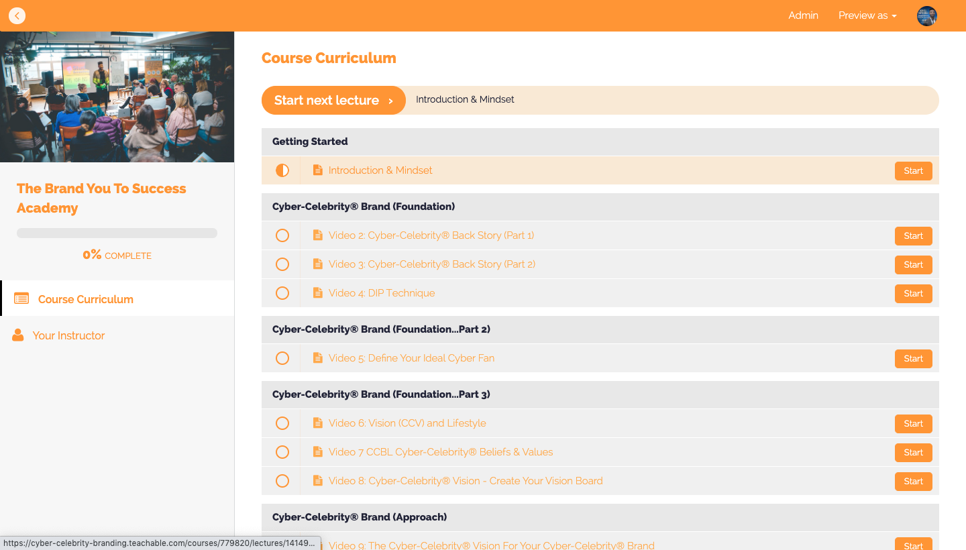Click document icon beside Video 8 Vision Board

318,481
